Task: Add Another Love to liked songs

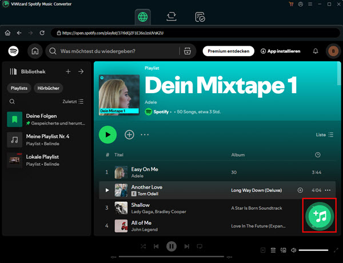Action: [300, 190]
